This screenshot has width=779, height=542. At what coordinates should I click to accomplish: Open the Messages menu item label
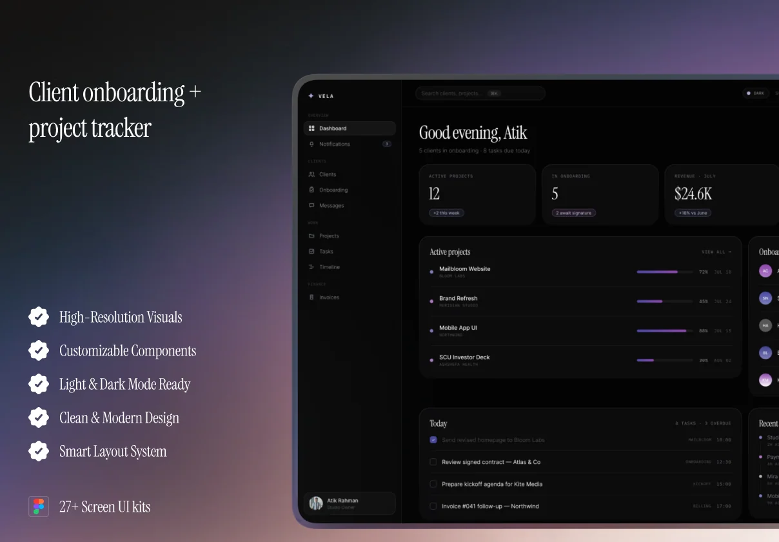pyautogui.click(x=331, y=205)
